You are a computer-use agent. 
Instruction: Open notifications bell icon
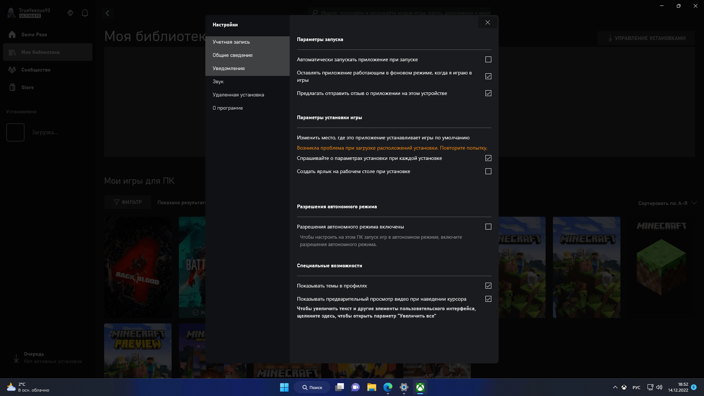click(85, 13)
